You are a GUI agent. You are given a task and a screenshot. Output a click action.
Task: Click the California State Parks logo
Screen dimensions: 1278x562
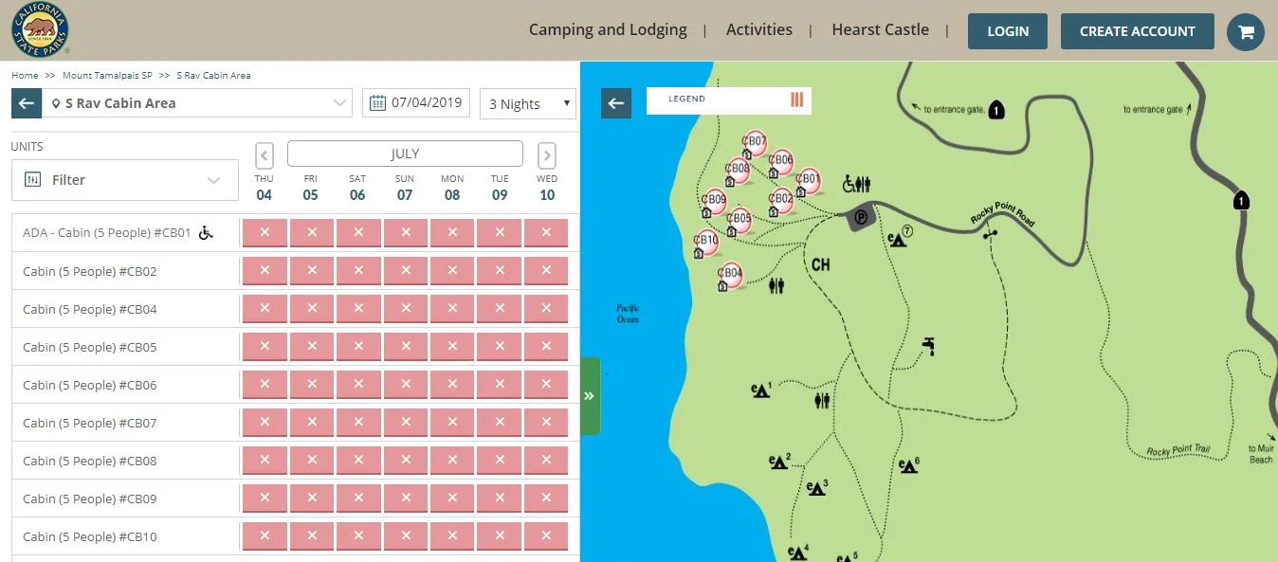coord(40,30)
